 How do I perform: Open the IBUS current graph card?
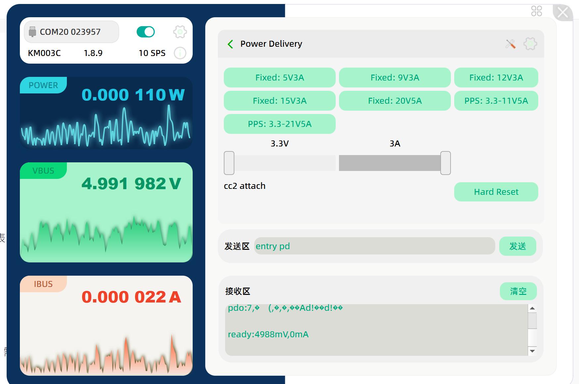(106, 326)
